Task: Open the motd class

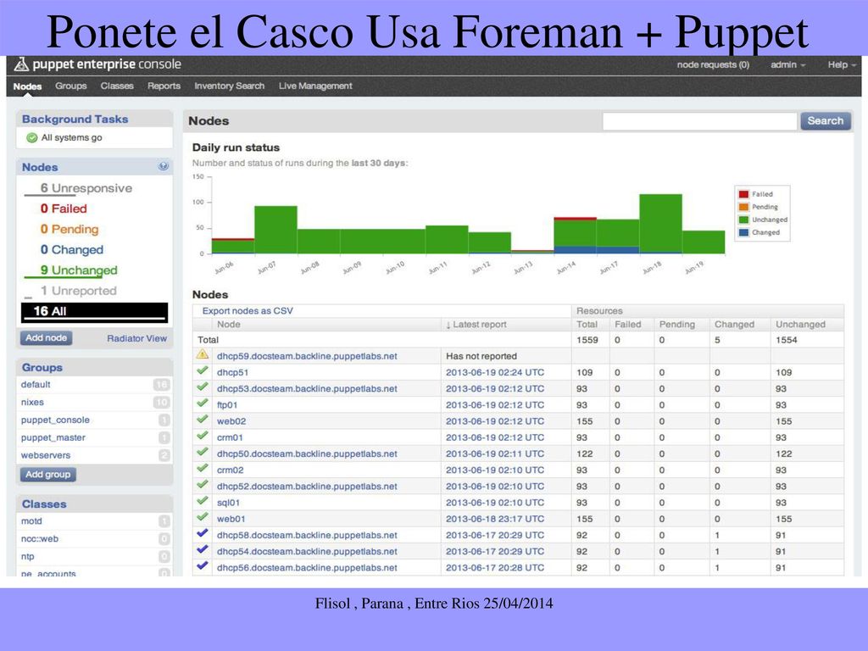Action: coord(31,521)
